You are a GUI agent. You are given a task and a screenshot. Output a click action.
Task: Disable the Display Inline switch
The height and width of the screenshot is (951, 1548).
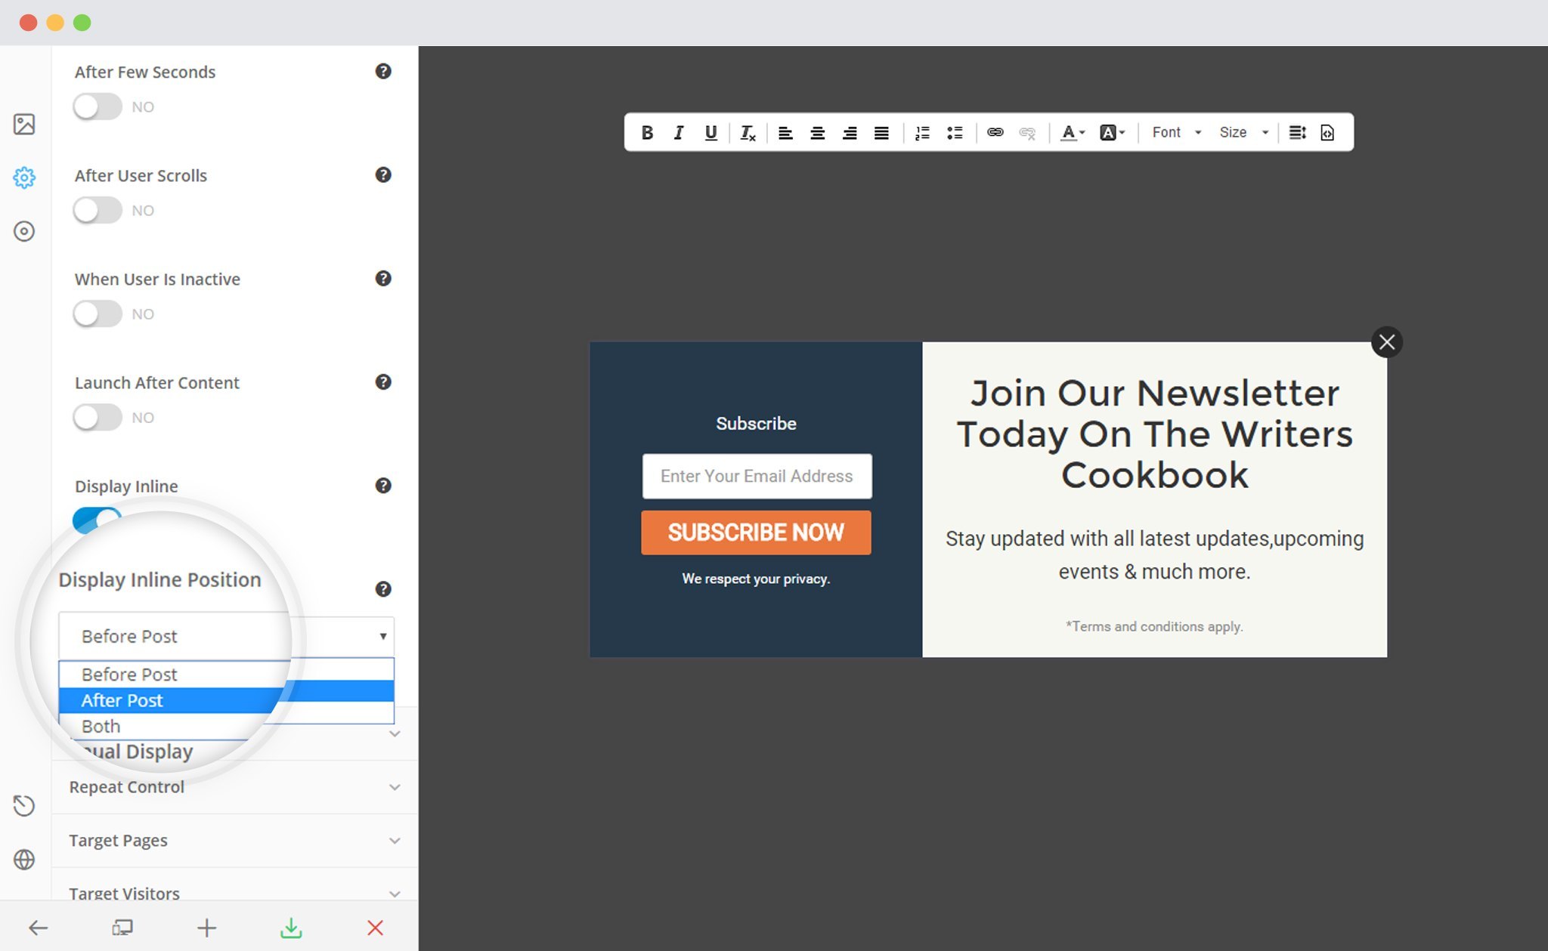point(97,520)
